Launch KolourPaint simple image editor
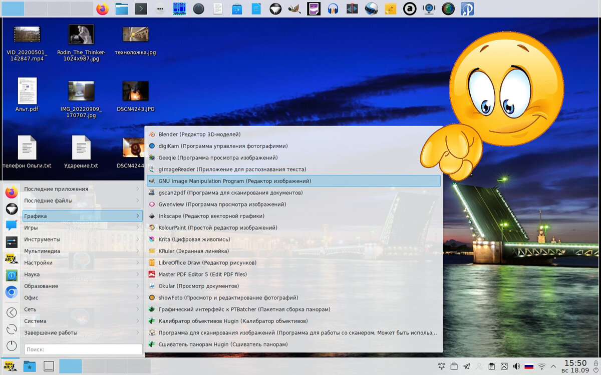Viewport: 601px width, 375px height. 293,227
